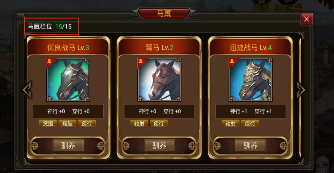Viewport: 334px width, 173px height.
Task: Open the 突围 skill tag
Action: tap(48, 123)
